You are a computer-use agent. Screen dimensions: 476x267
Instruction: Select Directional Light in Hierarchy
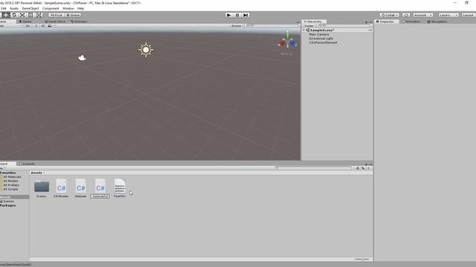click(321, 39)
